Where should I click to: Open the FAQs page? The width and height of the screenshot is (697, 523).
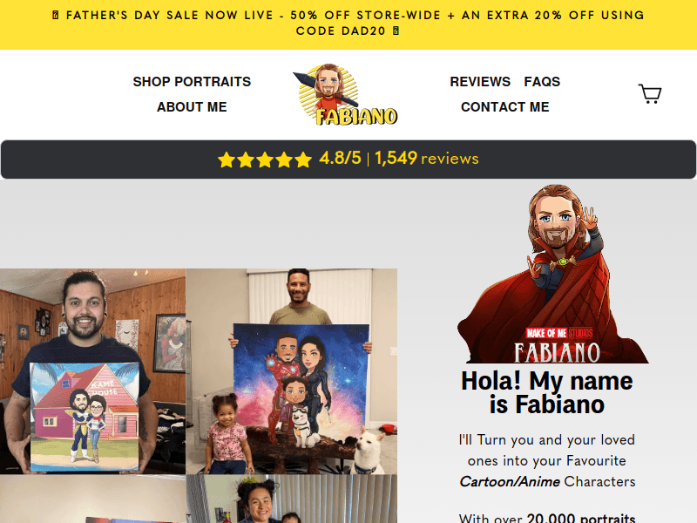pyautogui.click(x=542, y=82)
